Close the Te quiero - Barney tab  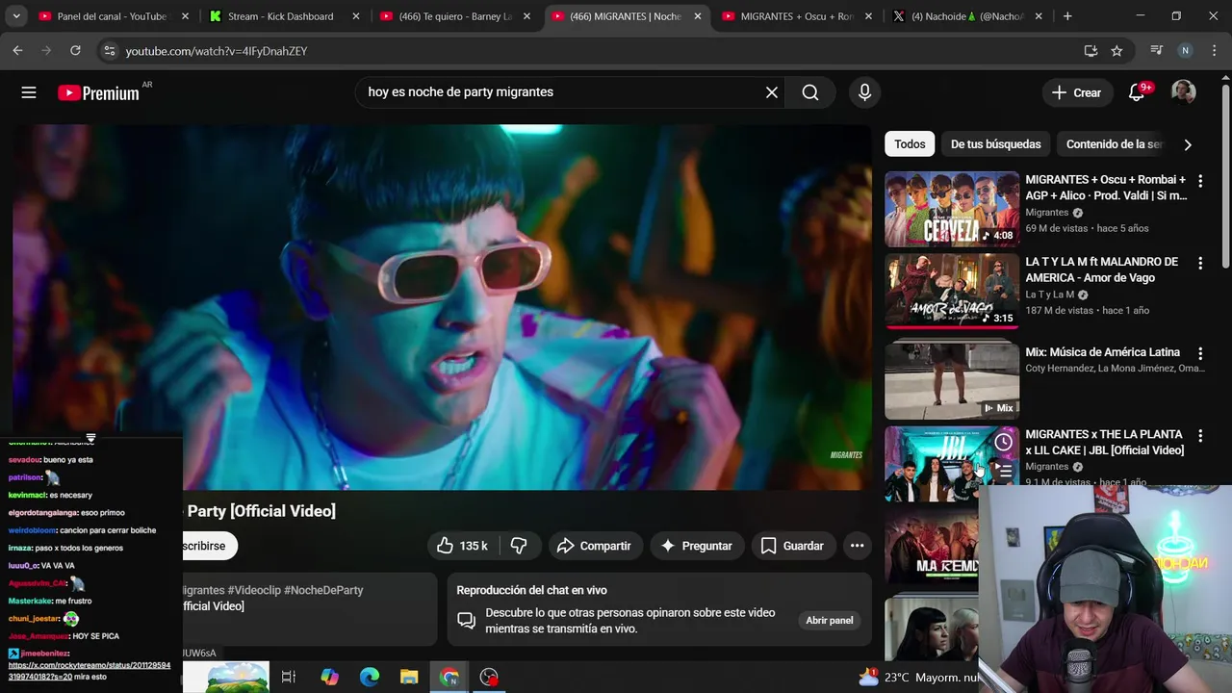(526, 16)
